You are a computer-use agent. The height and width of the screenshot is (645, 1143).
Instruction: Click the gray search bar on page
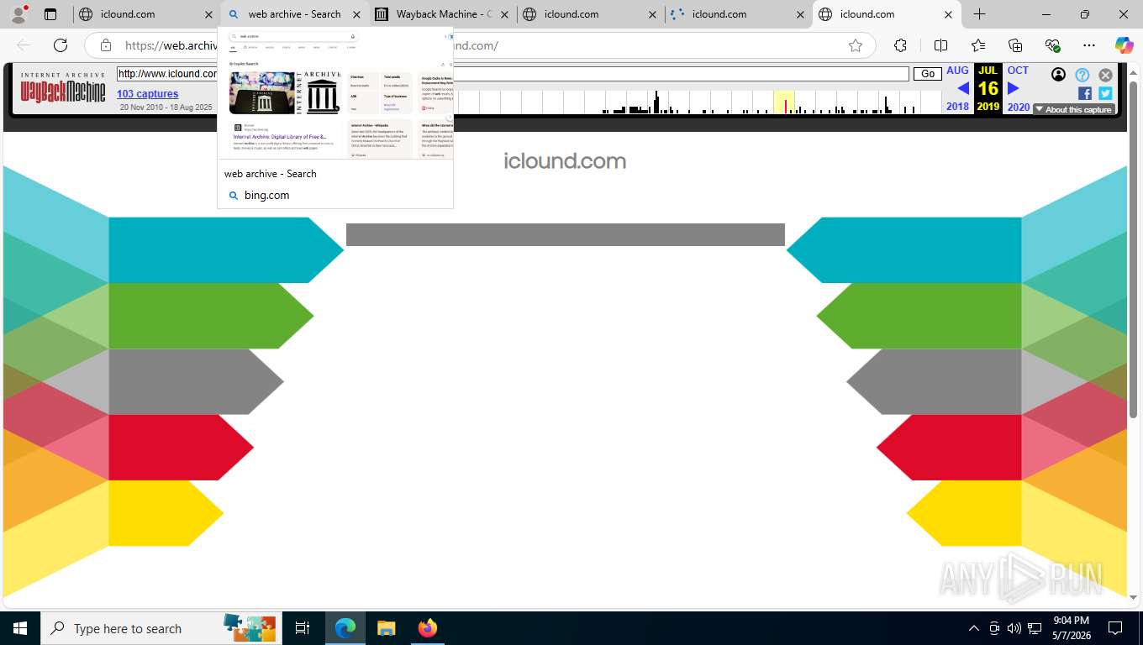pyautogui.click(x=566, y=234)
